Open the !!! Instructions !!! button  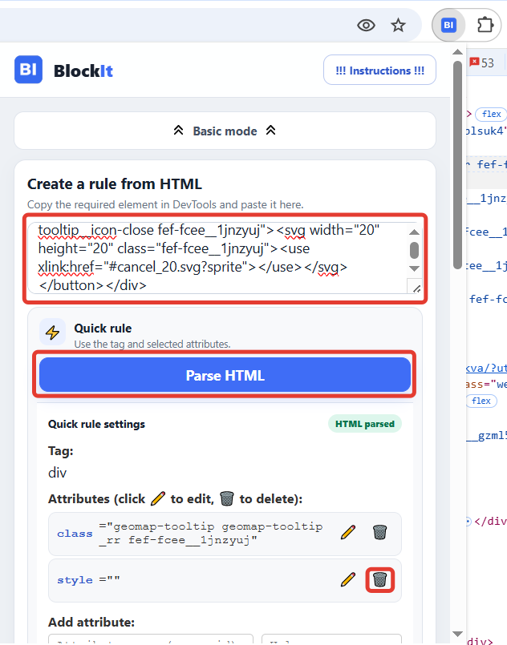click(379, 71)
